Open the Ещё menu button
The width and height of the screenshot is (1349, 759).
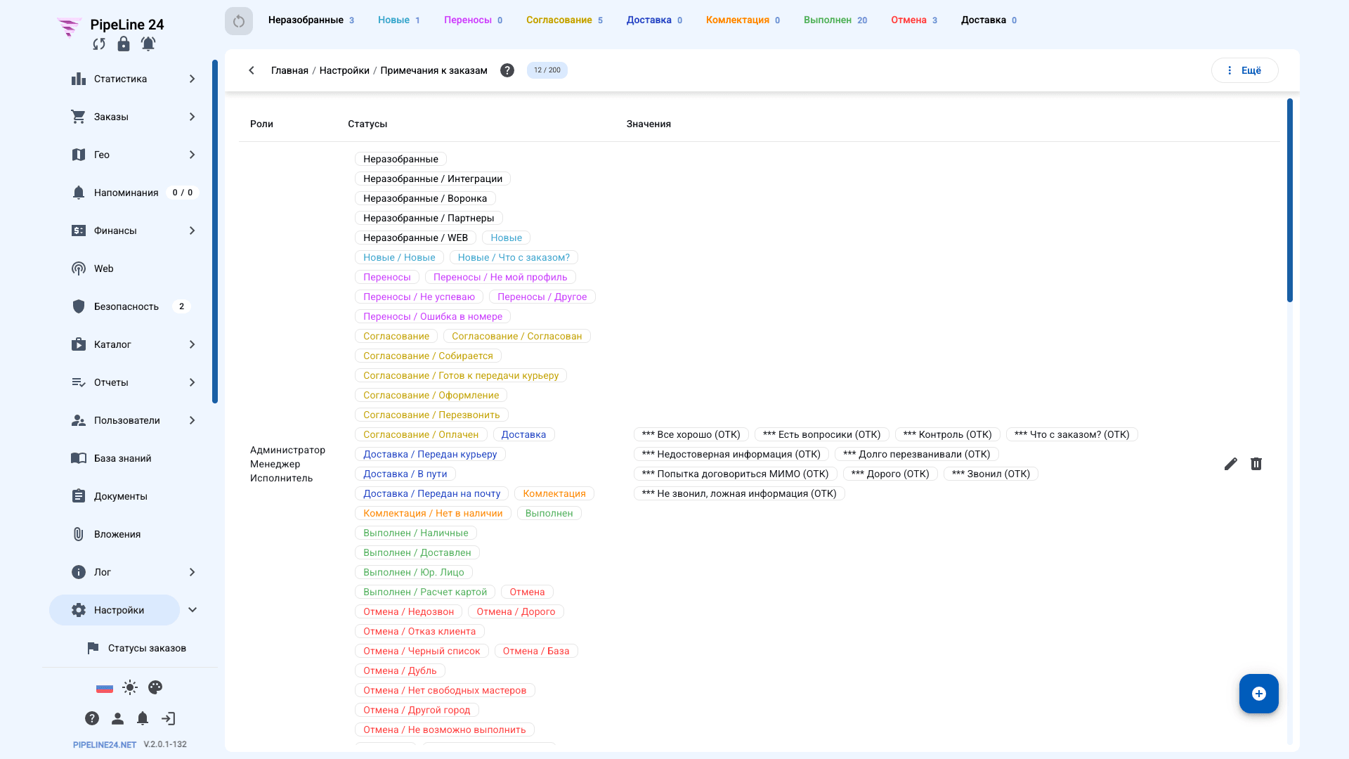click(1244, 70)
